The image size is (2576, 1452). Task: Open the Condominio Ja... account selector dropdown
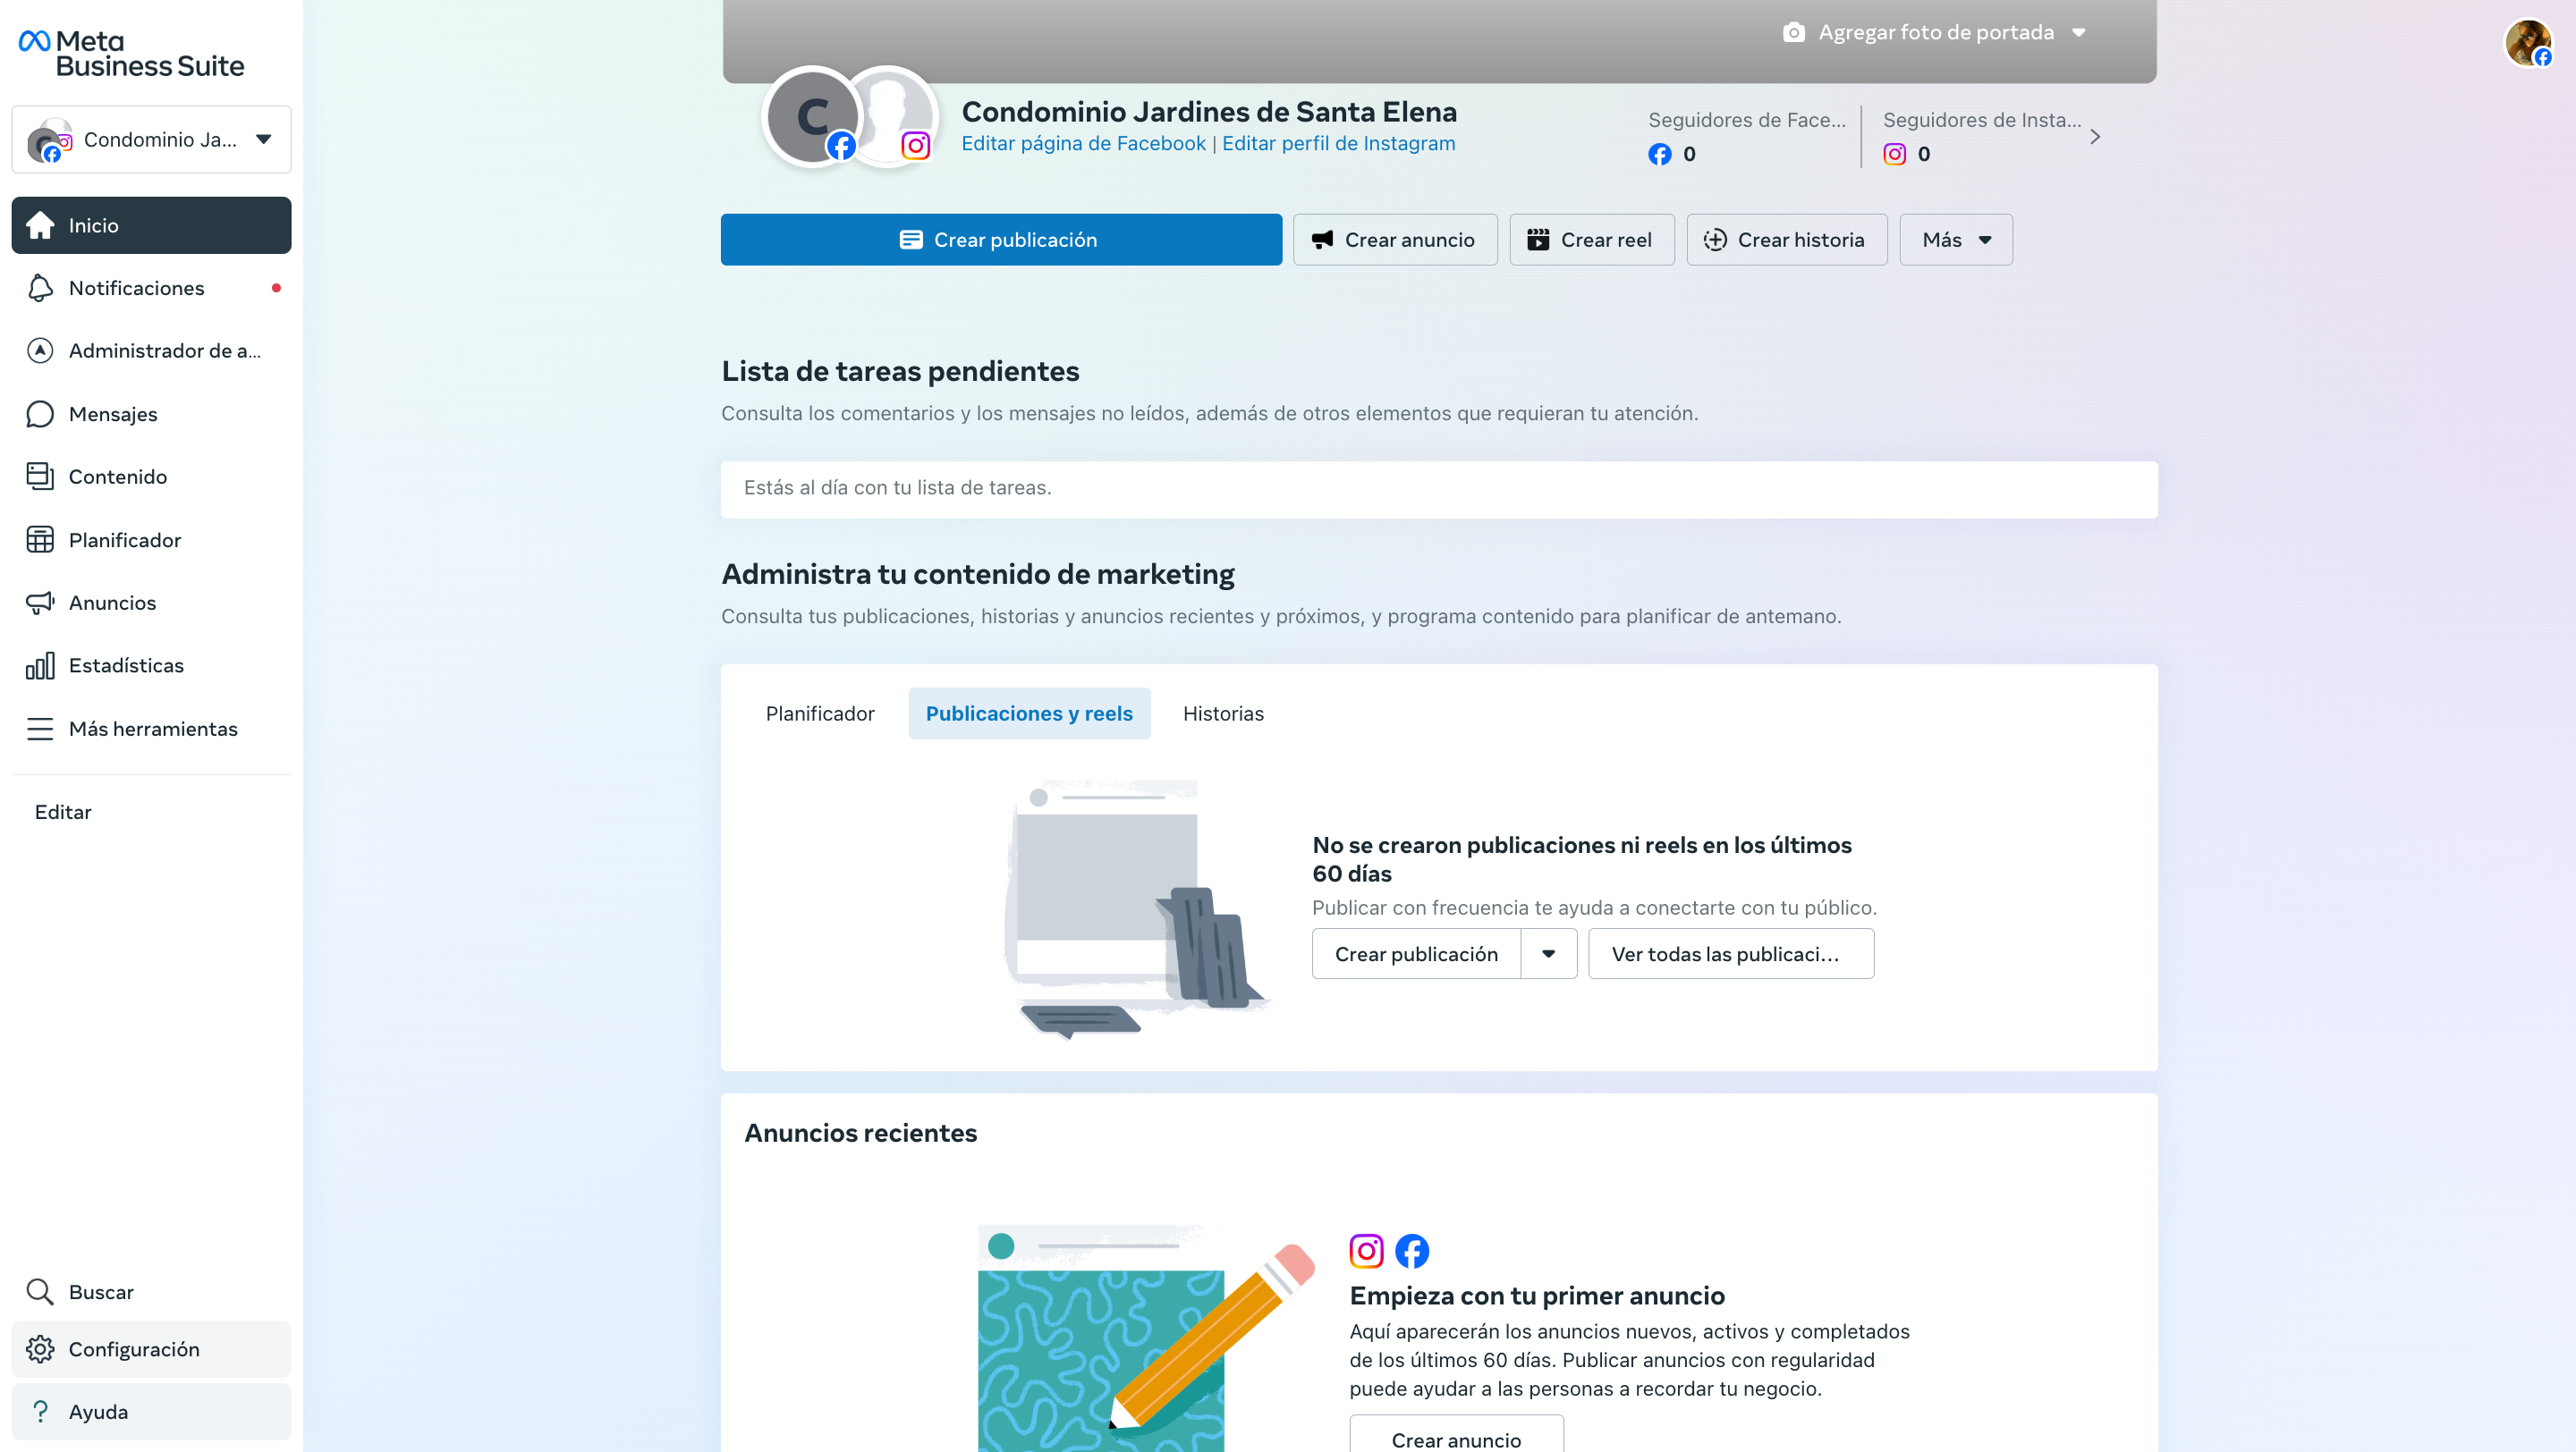[x=151, y=139]
